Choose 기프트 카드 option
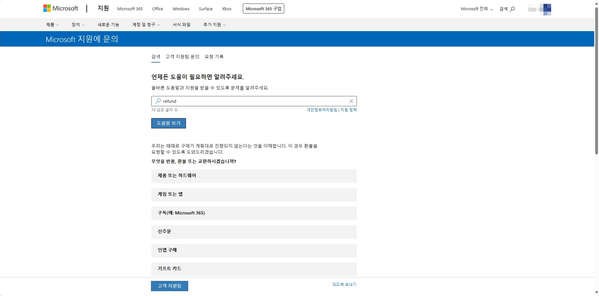The image size is (599, 296). point(254,269)
